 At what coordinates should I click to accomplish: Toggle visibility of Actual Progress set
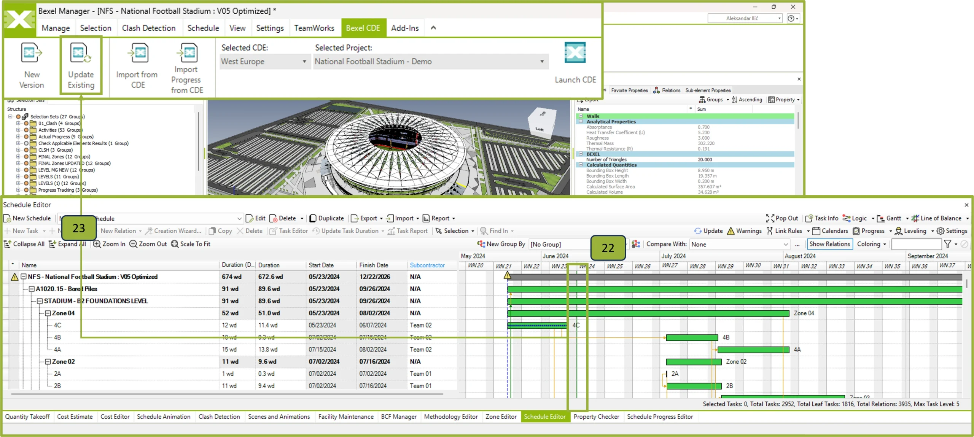[26, 137]
